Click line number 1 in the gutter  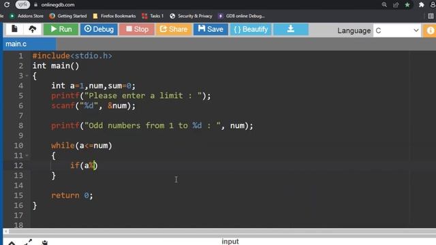pos(20,56)
